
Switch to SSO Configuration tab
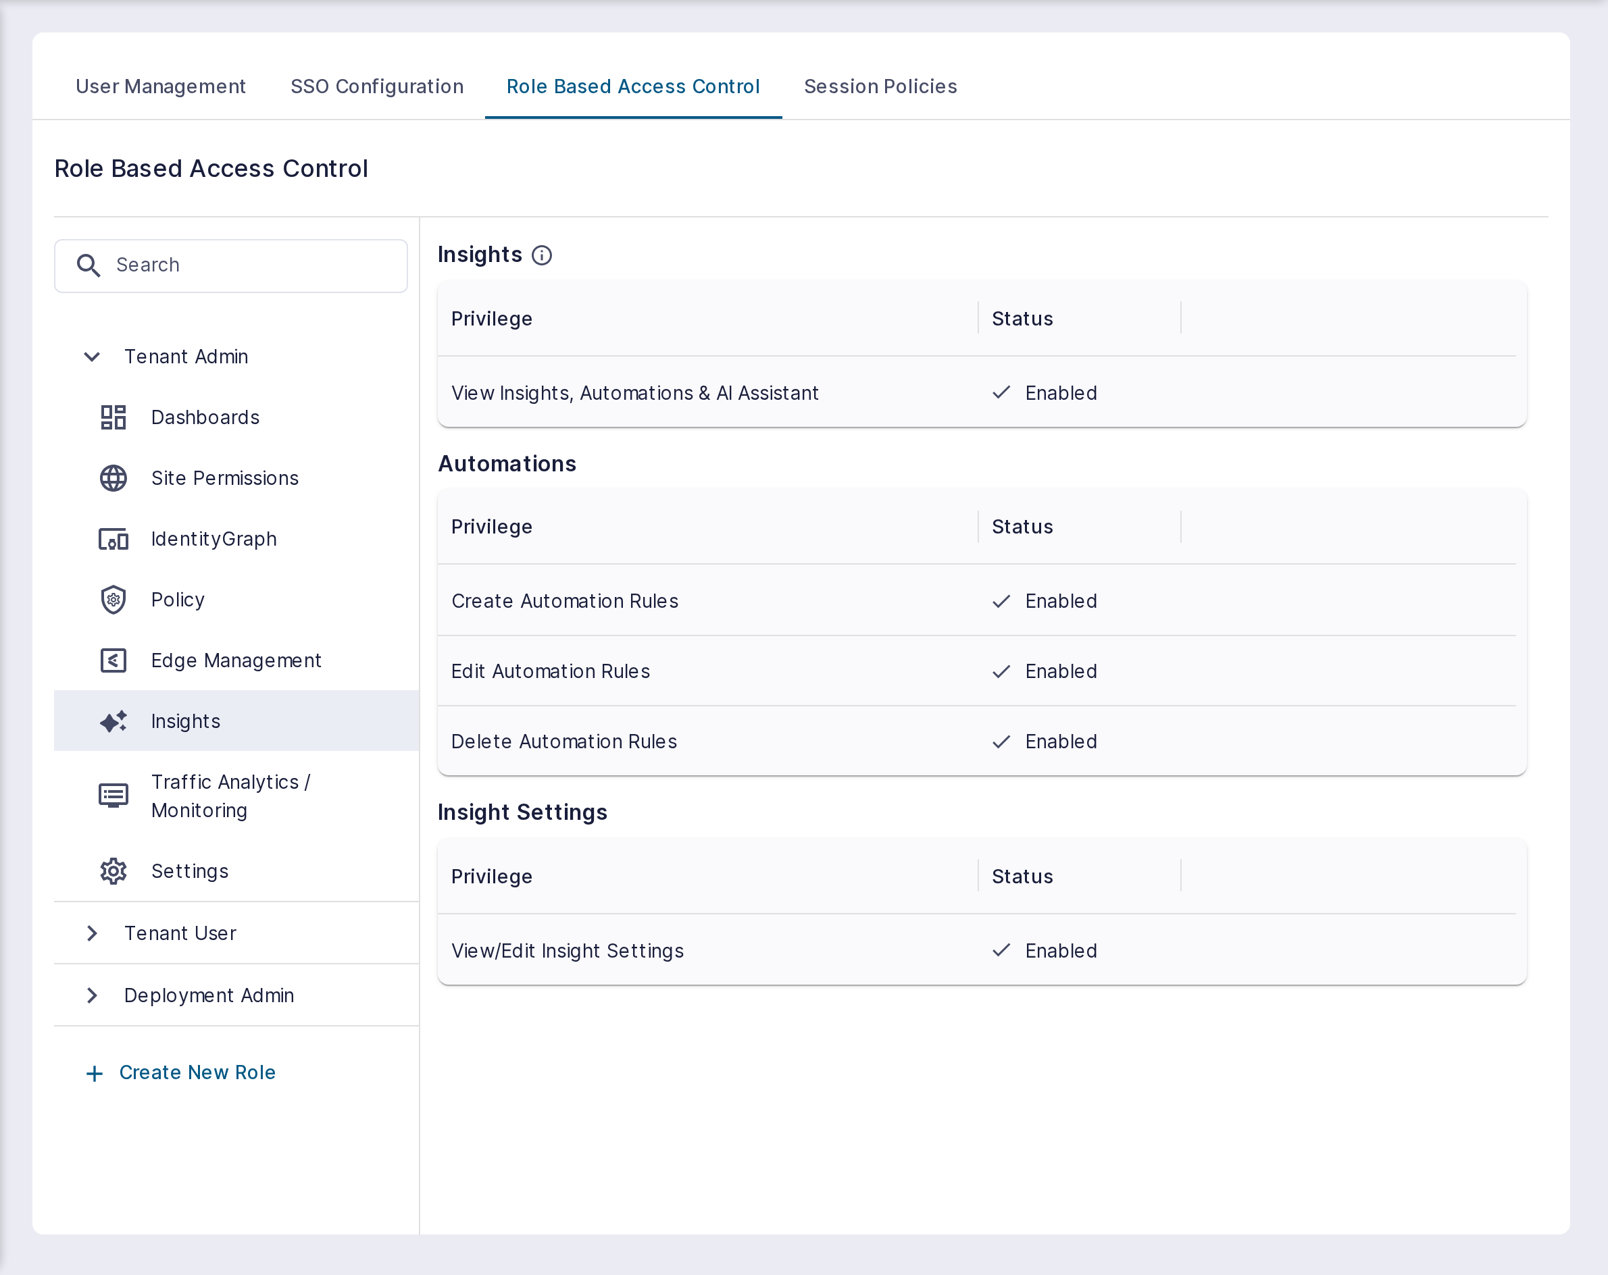pos(376,86)
